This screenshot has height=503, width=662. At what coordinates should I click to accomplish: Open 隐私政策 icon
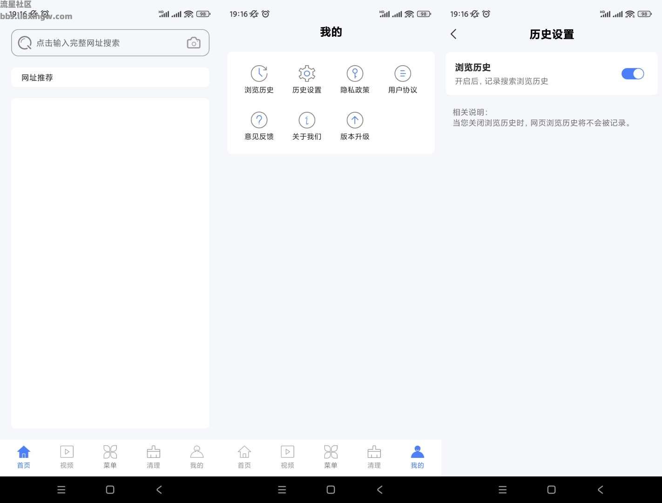coord(355,74)
